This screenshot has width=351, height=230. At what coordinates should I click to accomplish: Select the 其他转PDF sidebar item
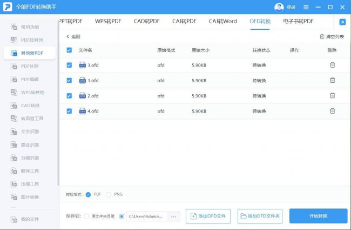pos(30,53)
